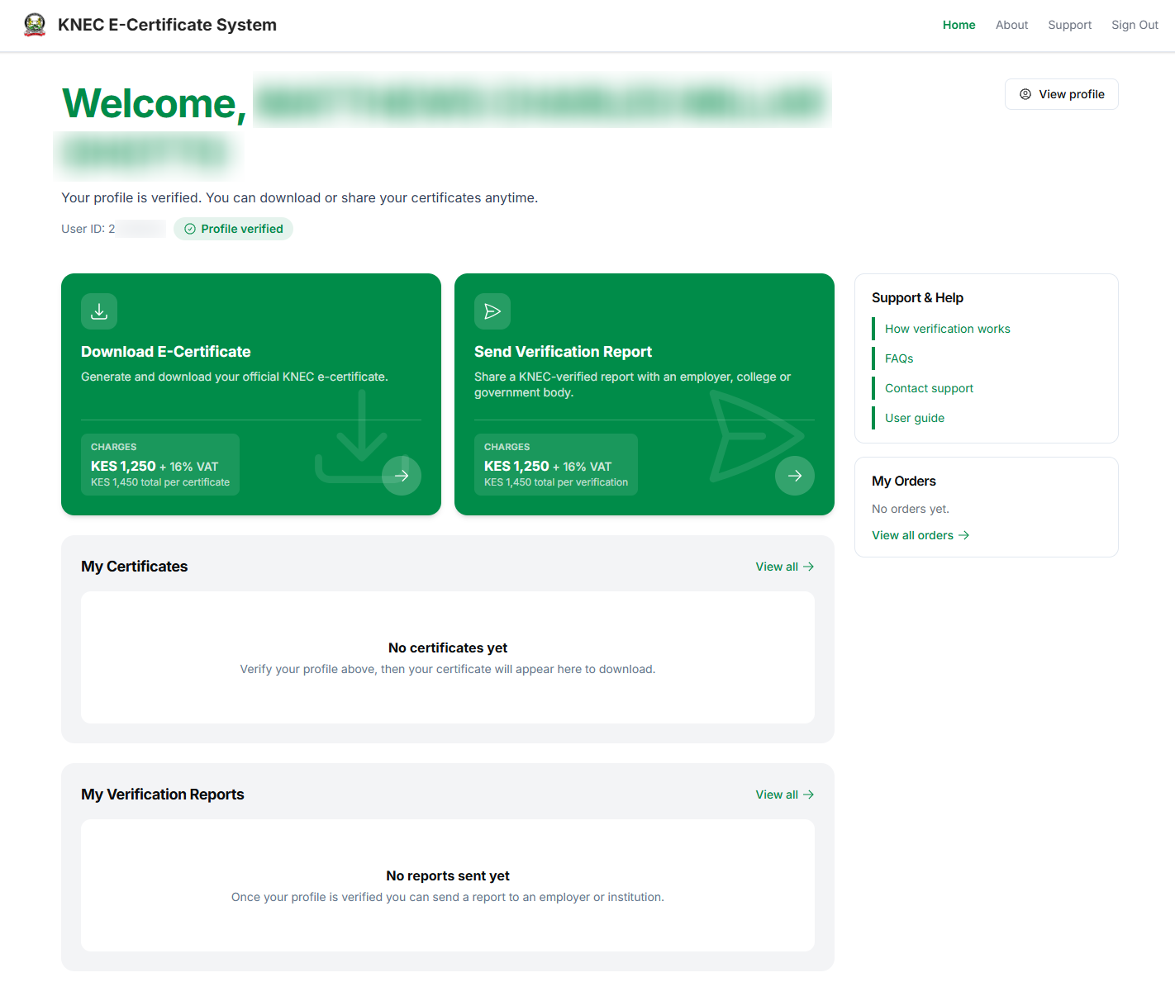Click the Send Verification Report heading
The image size is (1175, 982).
(563, 352)
